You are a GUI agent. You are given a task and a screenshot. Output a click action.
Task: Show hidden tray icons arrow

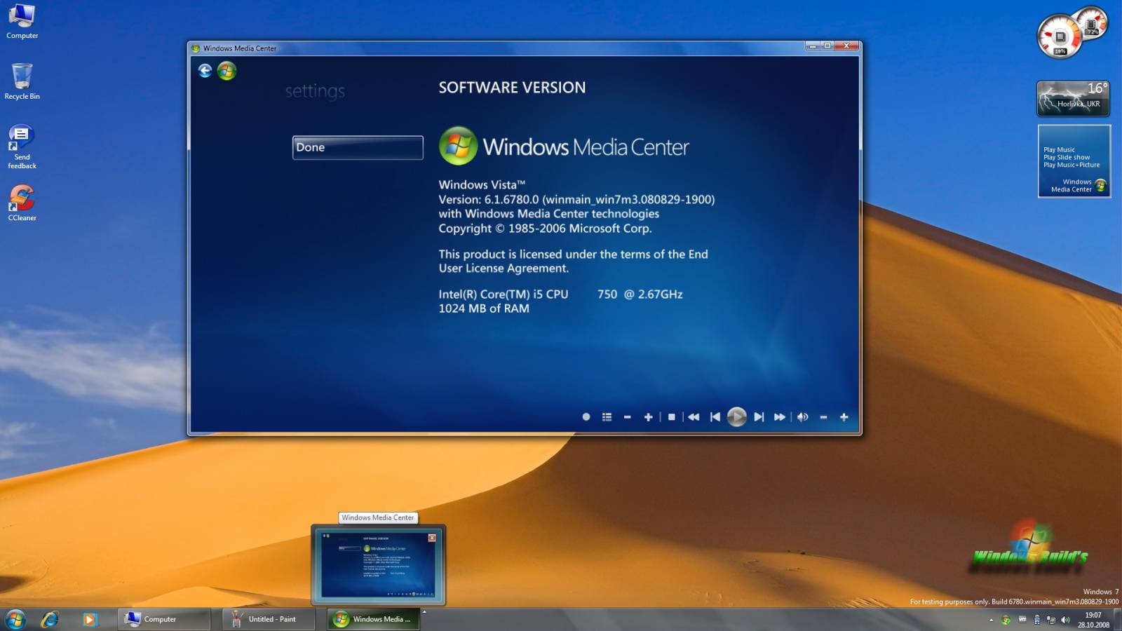click(x=991, y=620)
